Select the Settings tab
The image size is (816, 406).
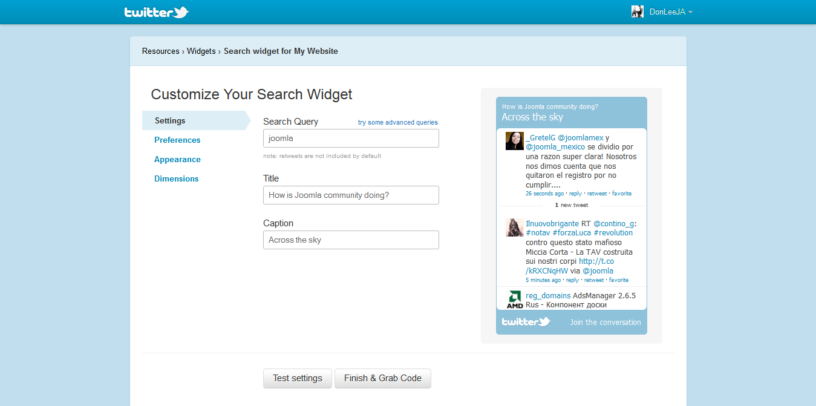tap(170, 120)
